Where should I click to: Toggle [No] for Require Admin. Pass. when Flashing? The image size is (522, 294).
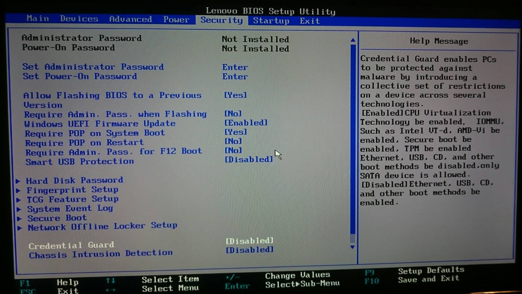(233, 114)
